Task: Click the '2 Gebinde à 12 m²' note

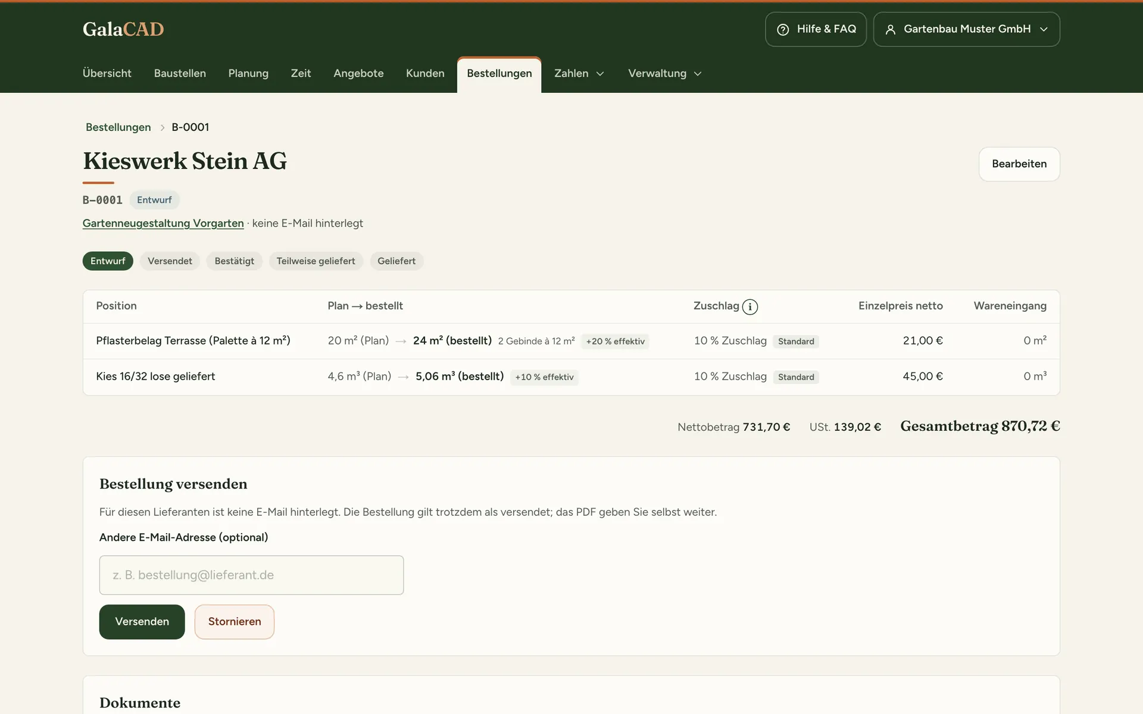Action: (x=536, y=342)
